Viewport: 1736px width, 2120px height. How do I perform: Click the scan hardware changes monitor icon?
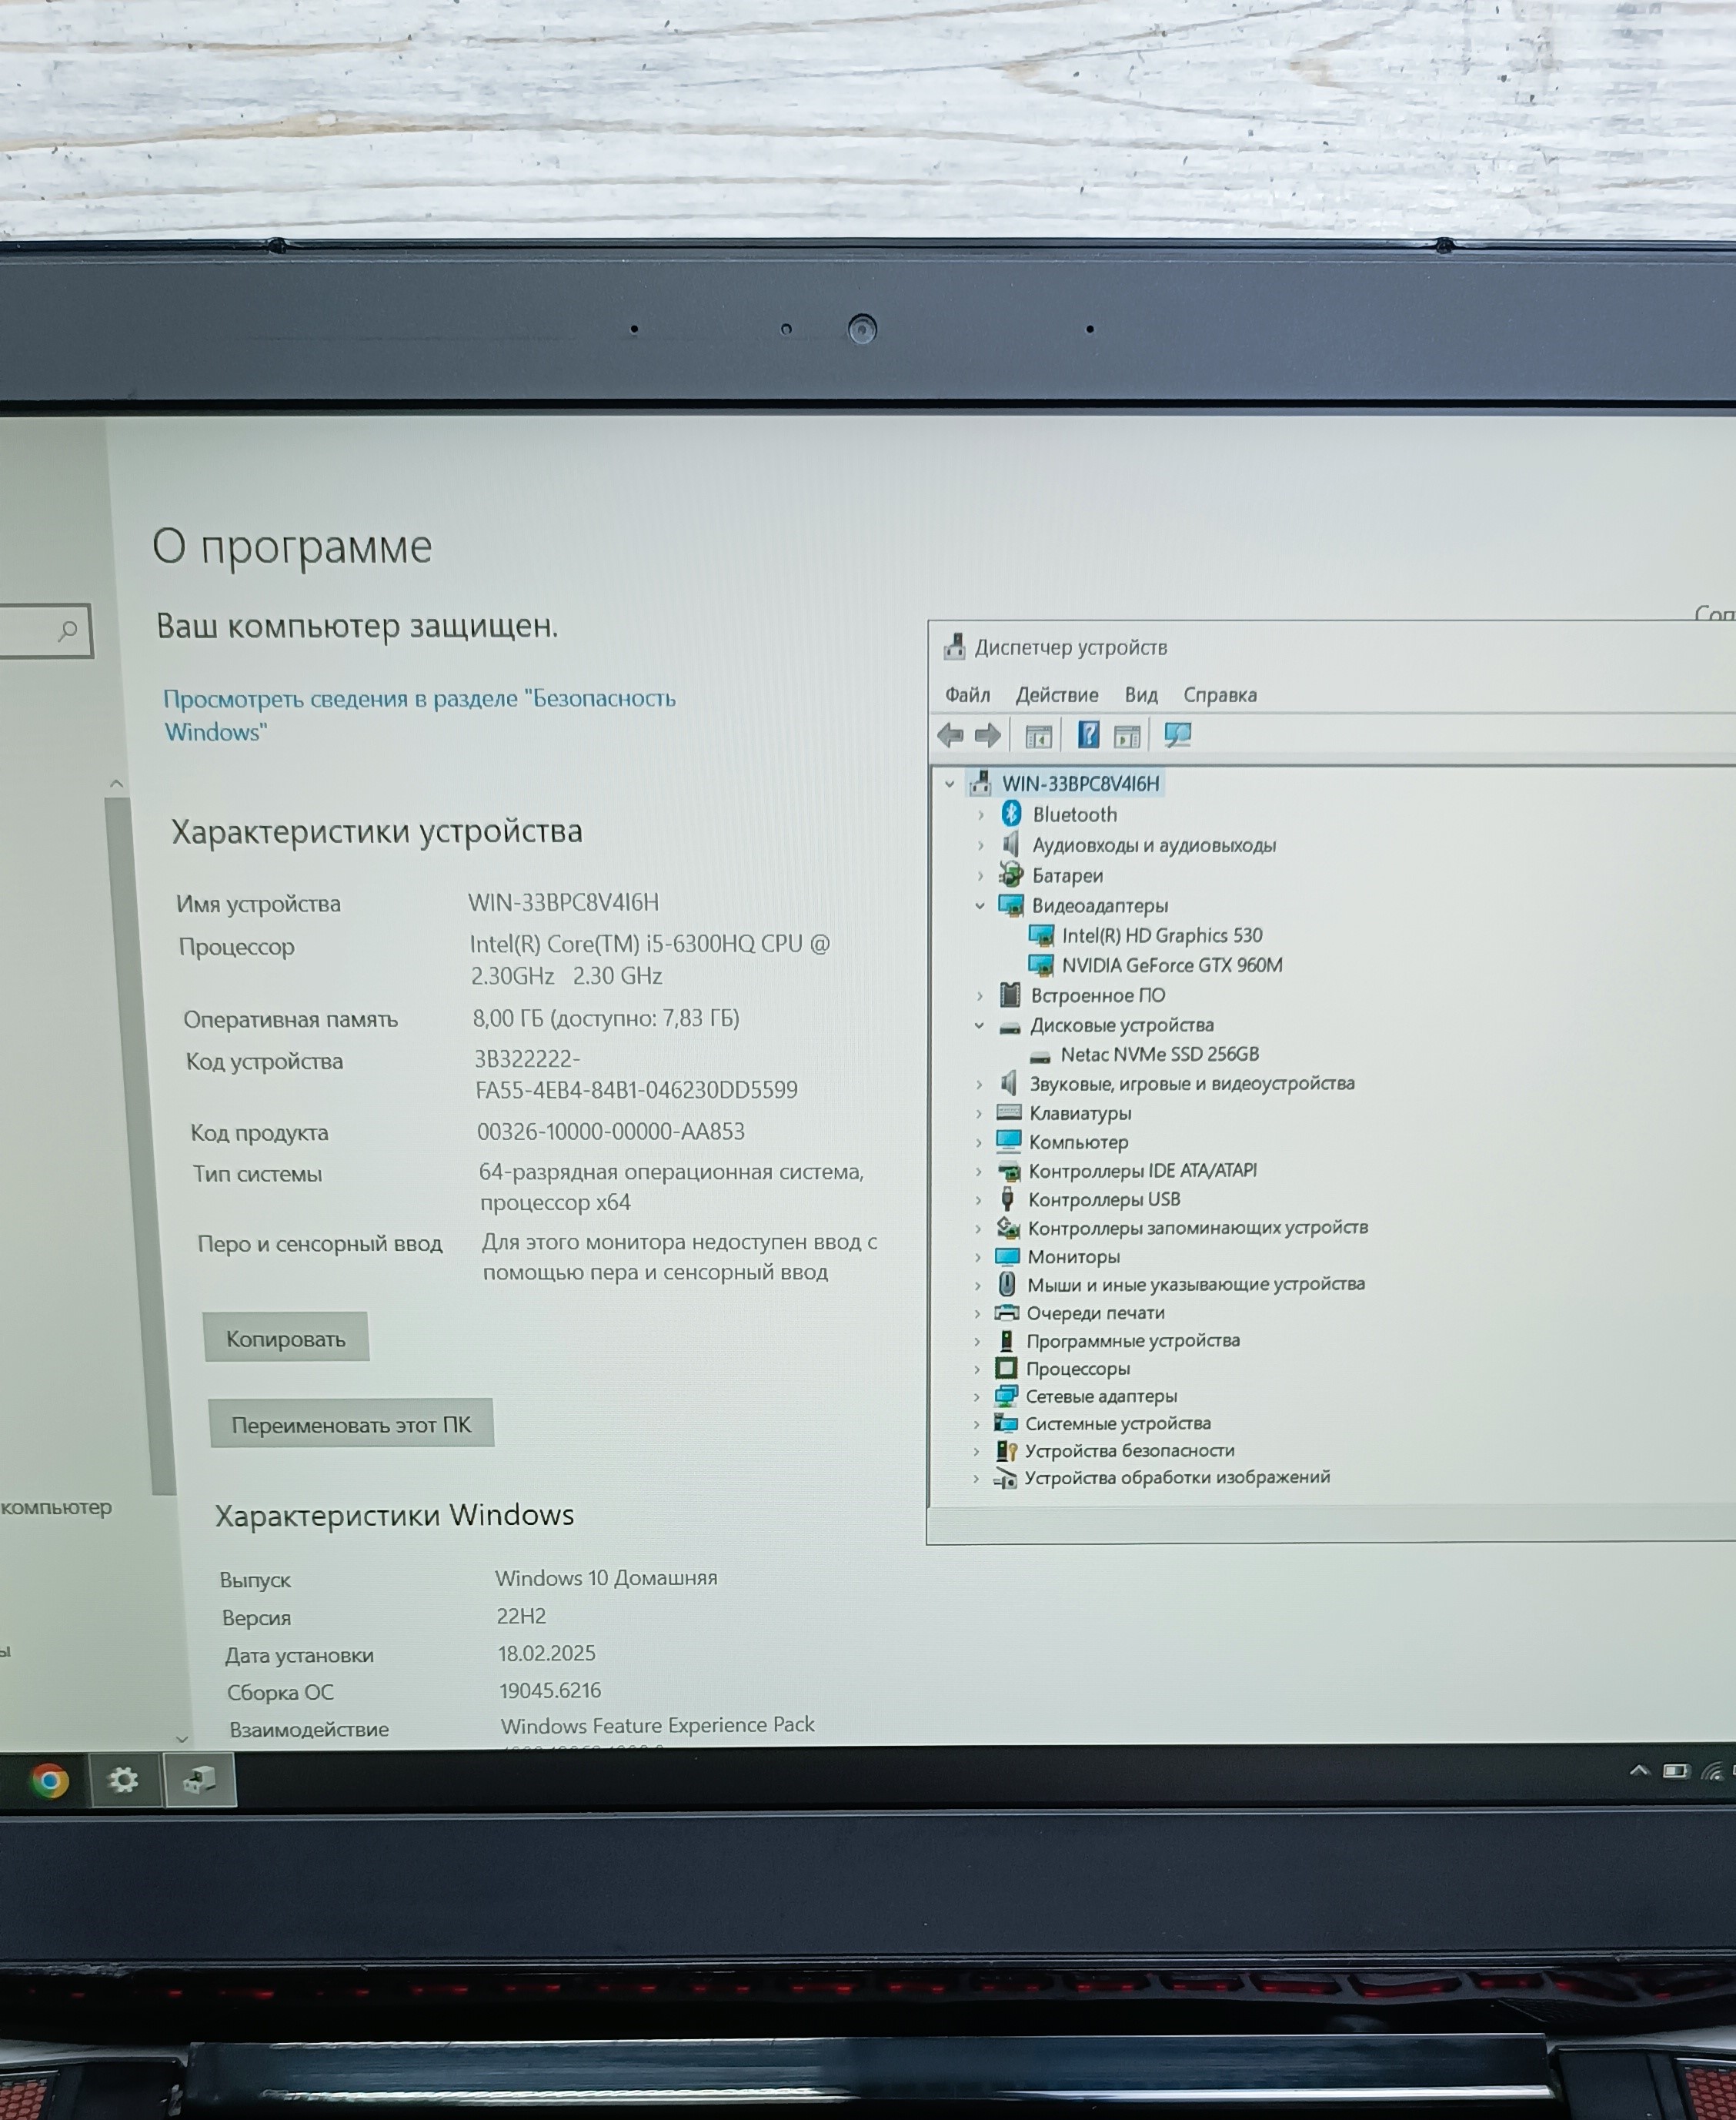(x=1177, y=737)
